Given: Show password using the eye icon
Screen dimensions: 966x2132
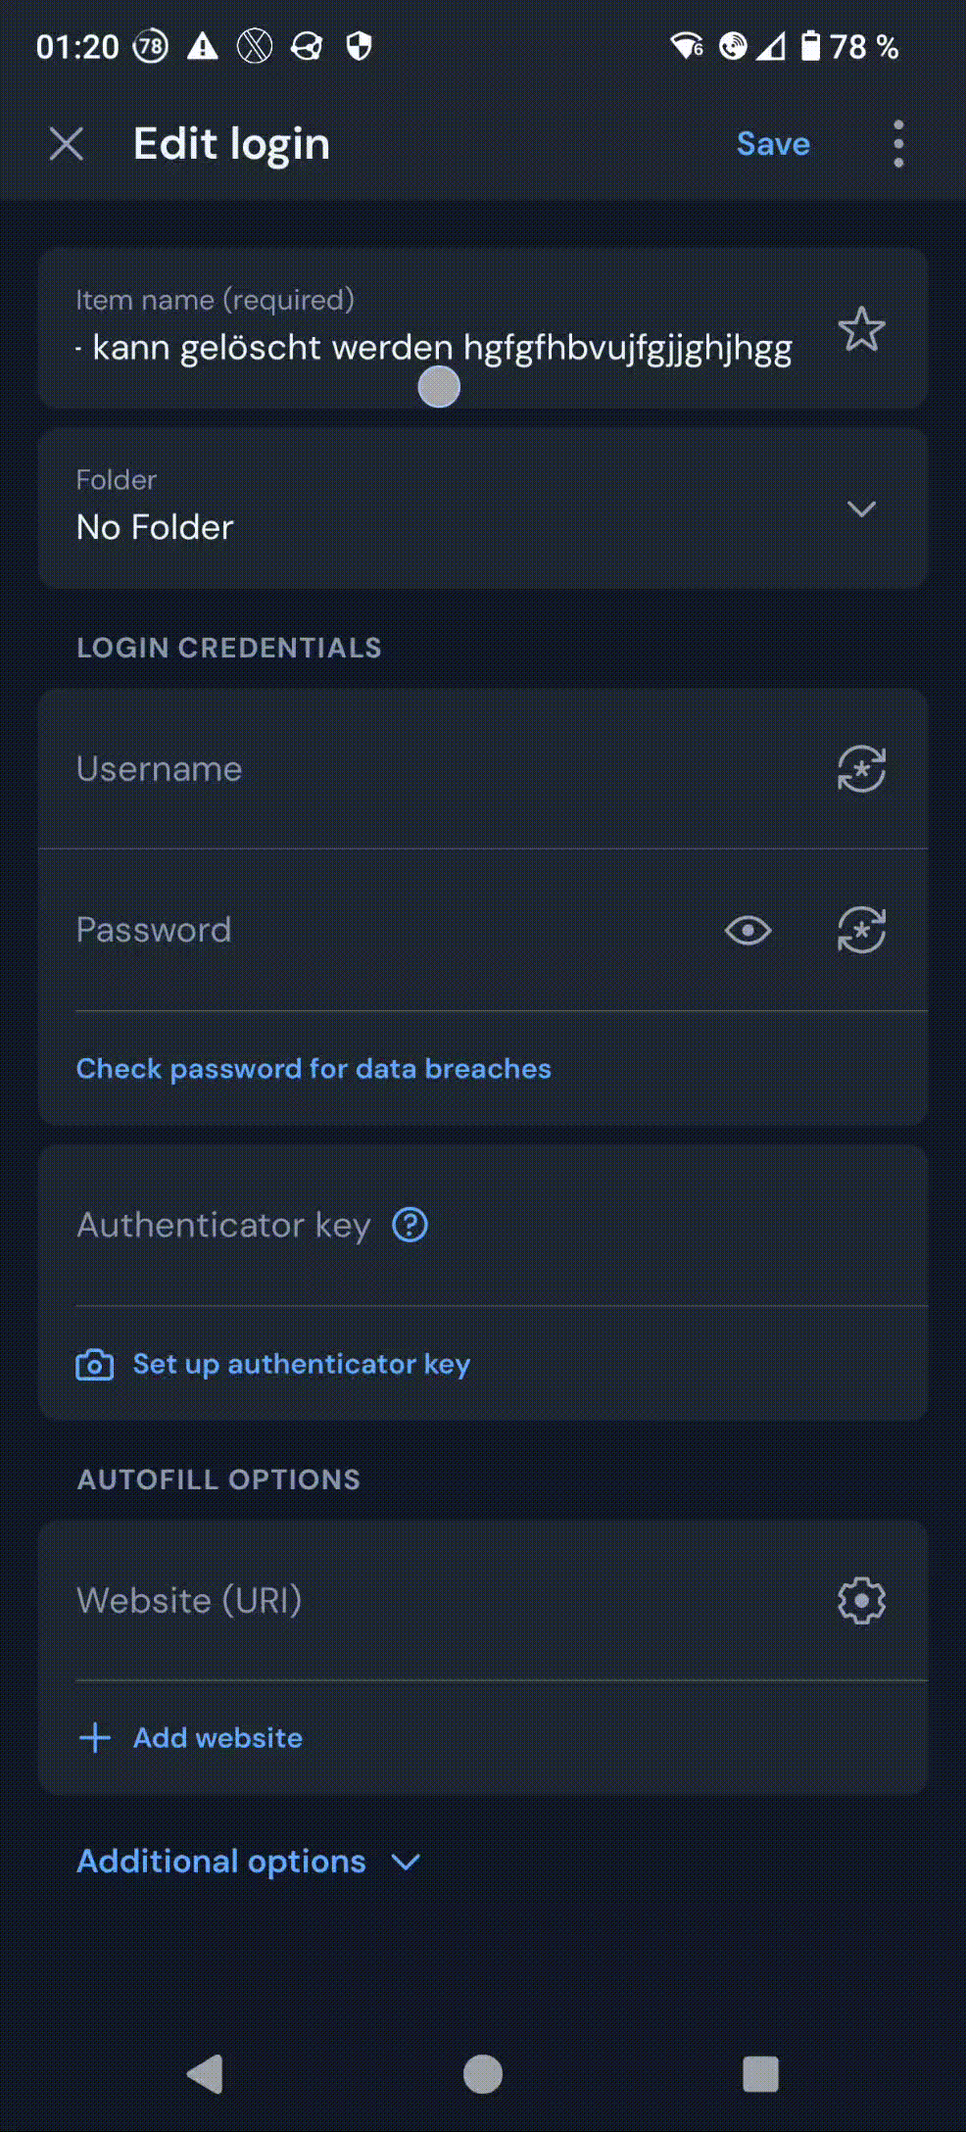Looking at the screenshot, I should click(x=749, y=930).
